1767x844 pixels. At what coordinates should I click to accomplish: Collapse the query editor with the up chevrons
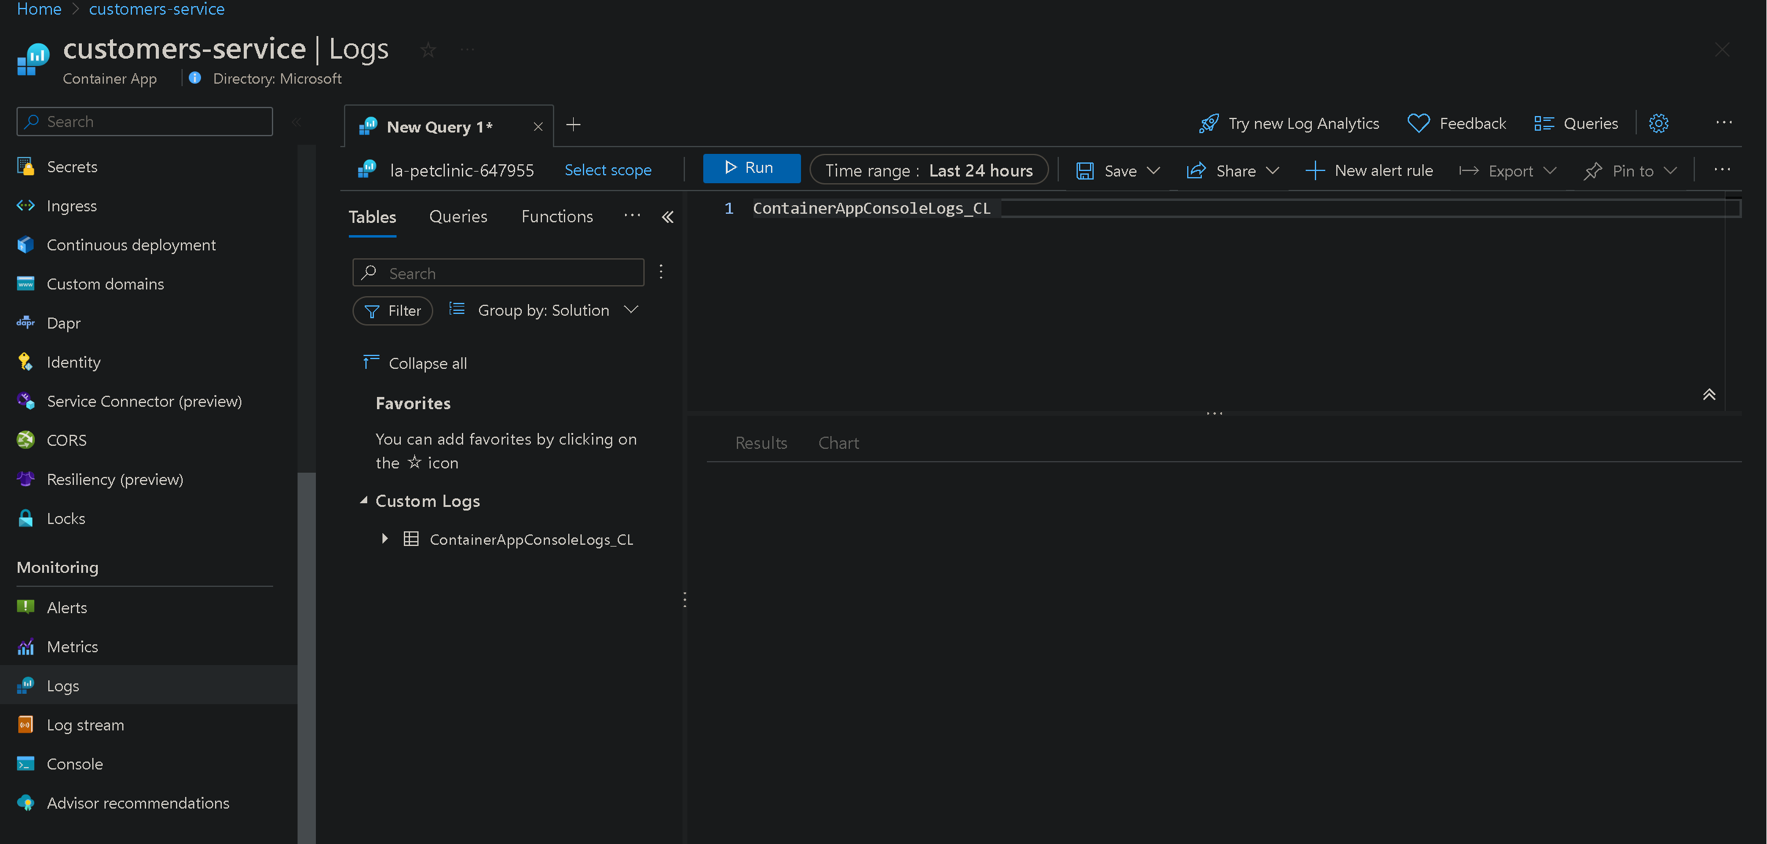pos(1709,395)
